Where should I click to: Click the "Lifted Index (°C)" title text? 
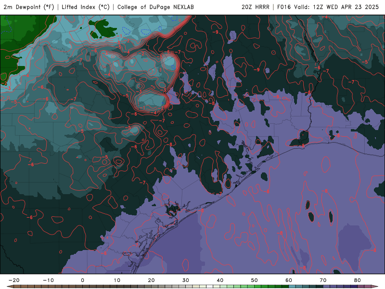click(86, 7)
